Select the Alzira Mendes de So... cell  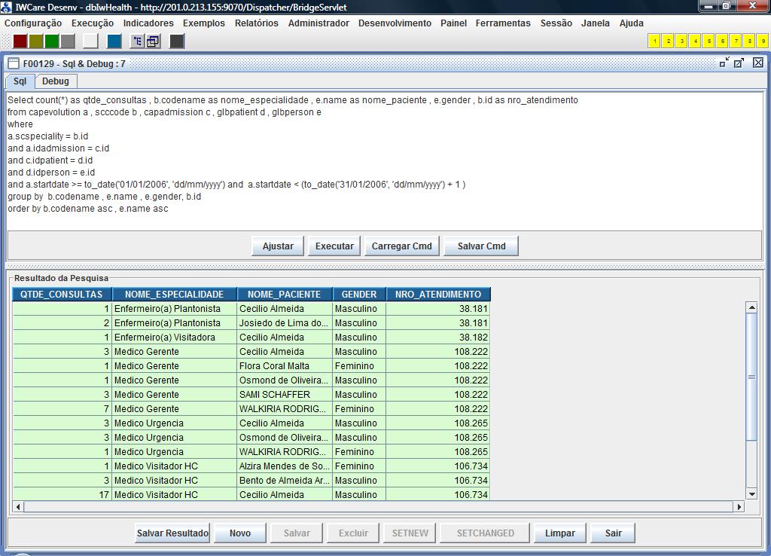285,466
